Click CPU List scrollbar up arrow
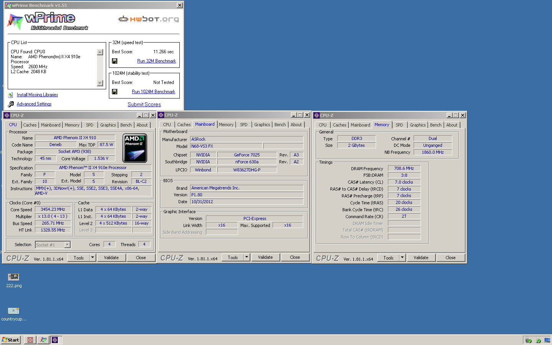 click(x=100, y=52)
